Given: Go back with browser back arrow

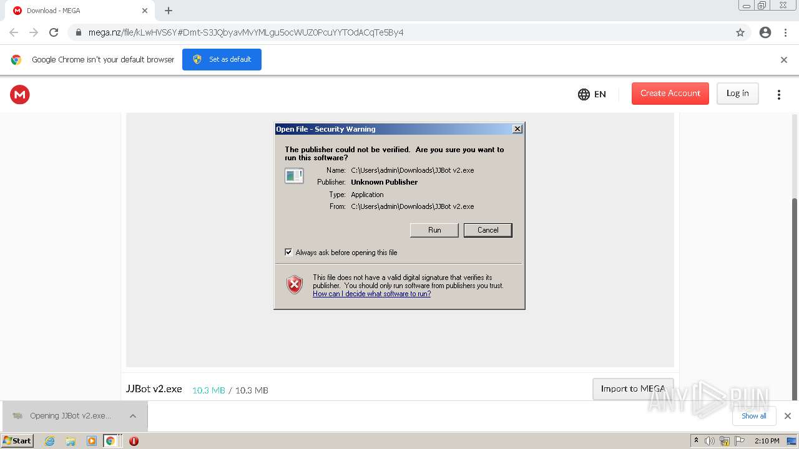Looking at the screenshot, I should [14, 32].
